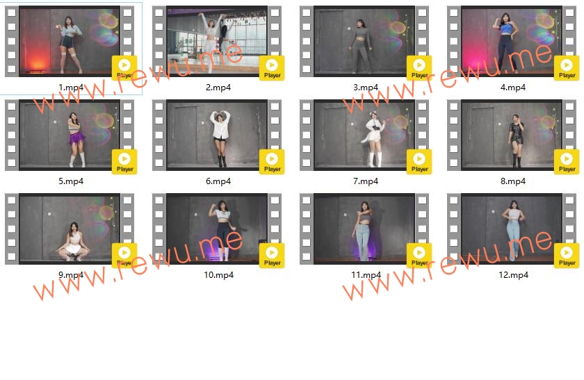Image resolution: width=584 pixels, height=380 pixels.
Task: Click the Player icon on 11.mp4
Action: [x=420, y=256]
